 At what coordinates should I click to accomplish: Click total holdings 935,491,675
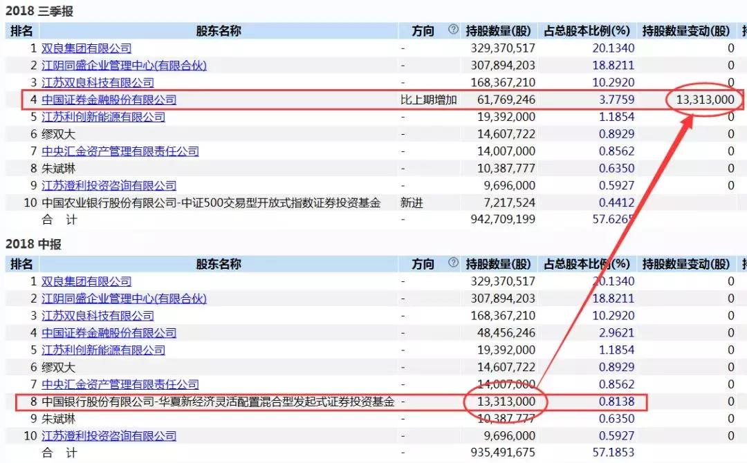click(503, 453)
